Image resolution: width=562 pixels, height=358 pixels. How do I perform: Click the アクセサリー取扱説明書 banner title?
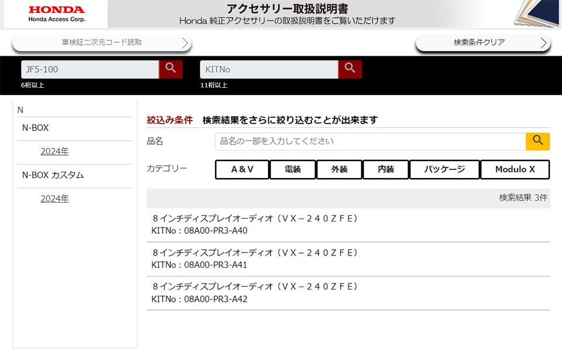click(x=287, y=9)
